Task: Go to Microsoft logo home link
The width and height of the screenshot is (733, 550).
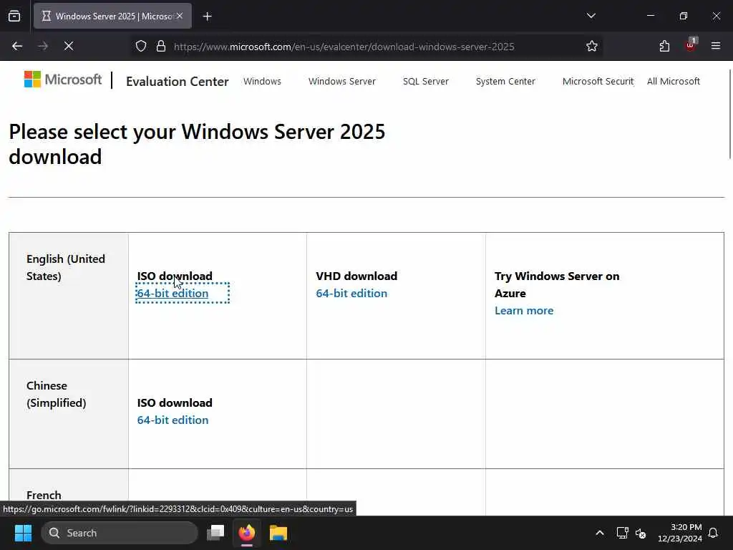Action: [x=63, y=79]
